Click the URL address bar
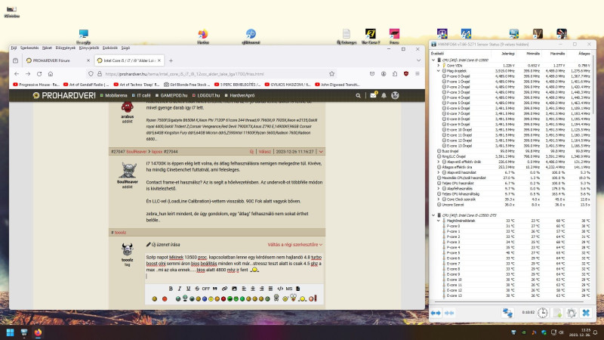The width and height of the screenshot is (604, 340). (x=210, y=73)
